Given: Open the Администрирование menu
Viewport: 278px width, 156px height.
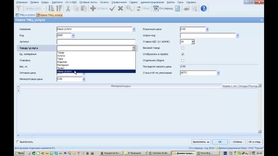Looking at the screenshot, I should pyautogui.click(x=152, y=2).
